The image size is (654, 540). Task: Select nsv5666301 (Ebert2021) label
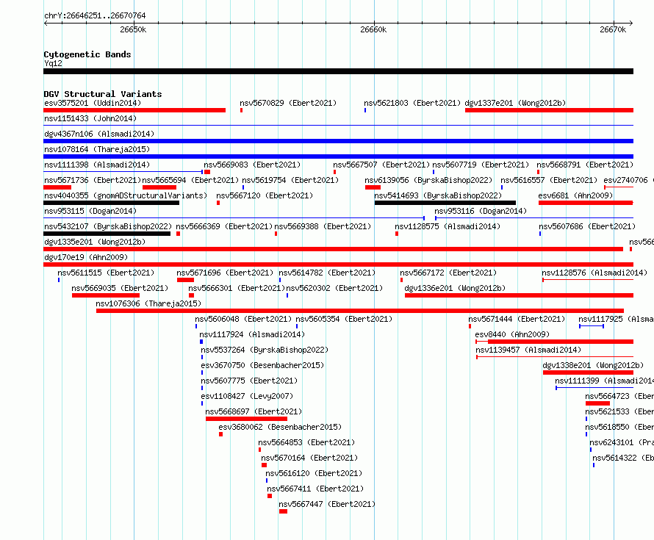[x=237, y=288]
